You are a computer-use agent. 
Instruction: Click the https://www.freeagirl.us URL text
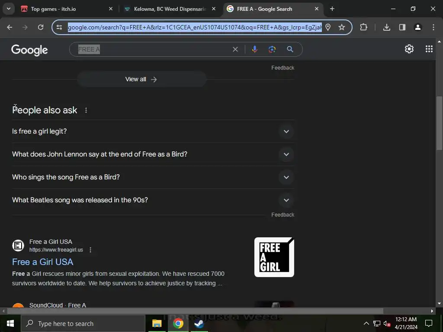point(56,250)
